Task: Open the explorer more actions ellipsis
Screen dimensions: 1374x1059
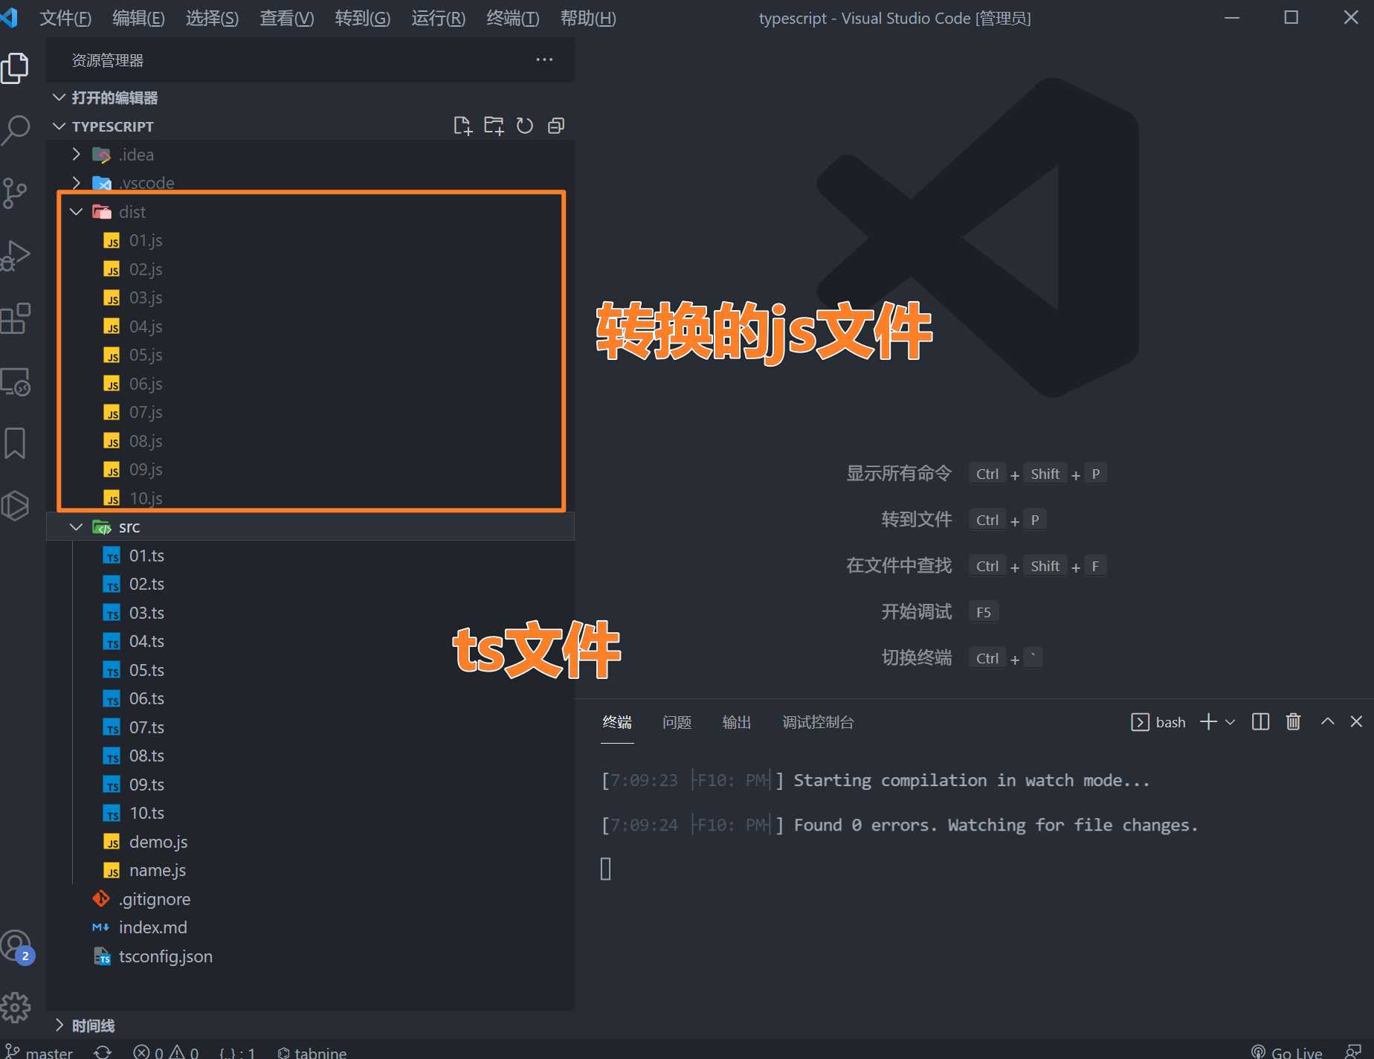Action: coord(544,59)
